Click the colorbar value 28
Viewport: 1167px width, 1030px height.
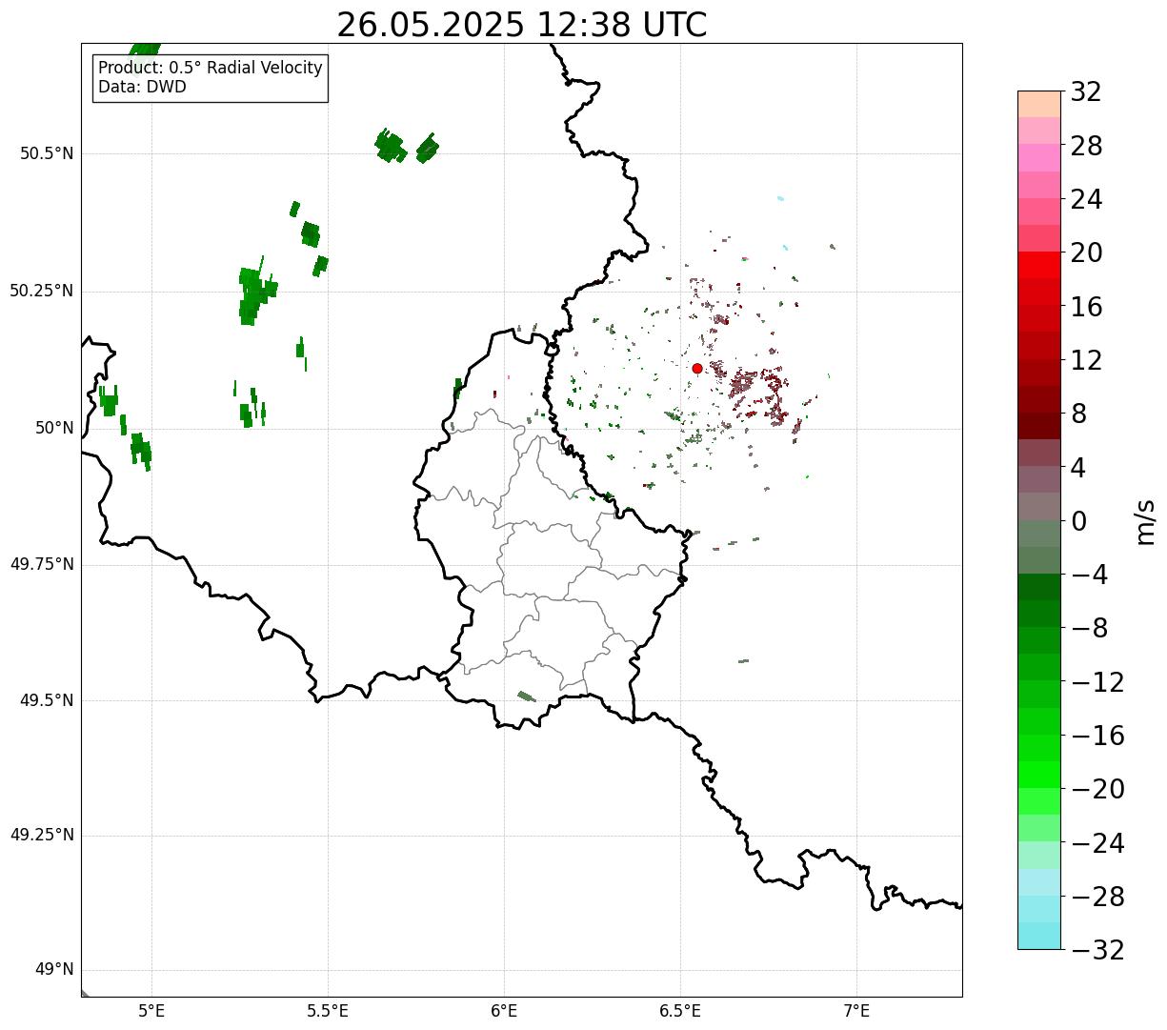pyautogui.click(x=1086, y=146)
